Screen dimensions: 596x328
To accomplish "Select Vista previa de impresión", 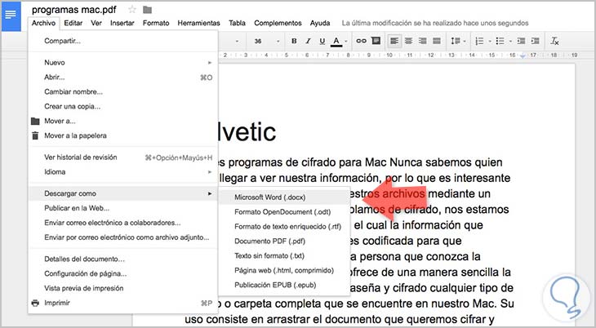I will coord(122,288).
